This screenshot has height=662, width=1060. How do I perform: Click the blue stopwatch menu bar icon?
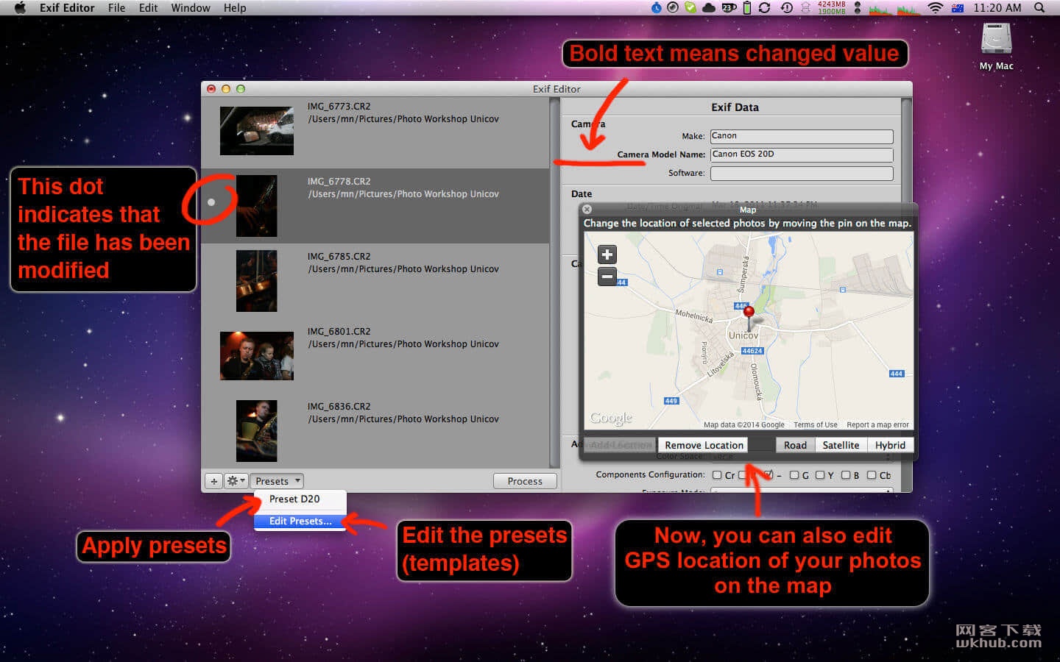tap(657, 7)
